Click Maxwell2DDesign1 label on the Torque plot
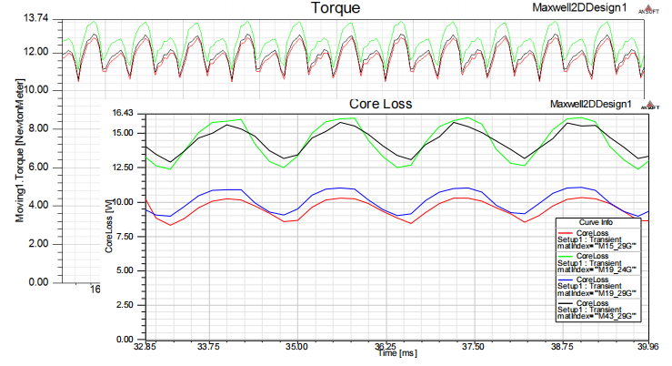Image resolution: width=672 pixels, height=366 pixels. pyautogui.click(x=579, y=7)
